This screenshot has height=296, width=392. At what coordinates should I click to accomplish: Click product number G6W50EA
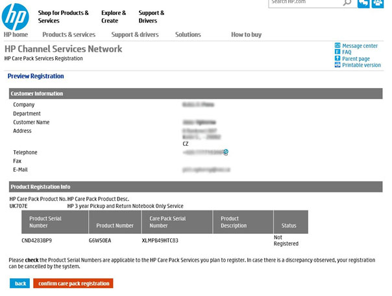click(100, 240)
